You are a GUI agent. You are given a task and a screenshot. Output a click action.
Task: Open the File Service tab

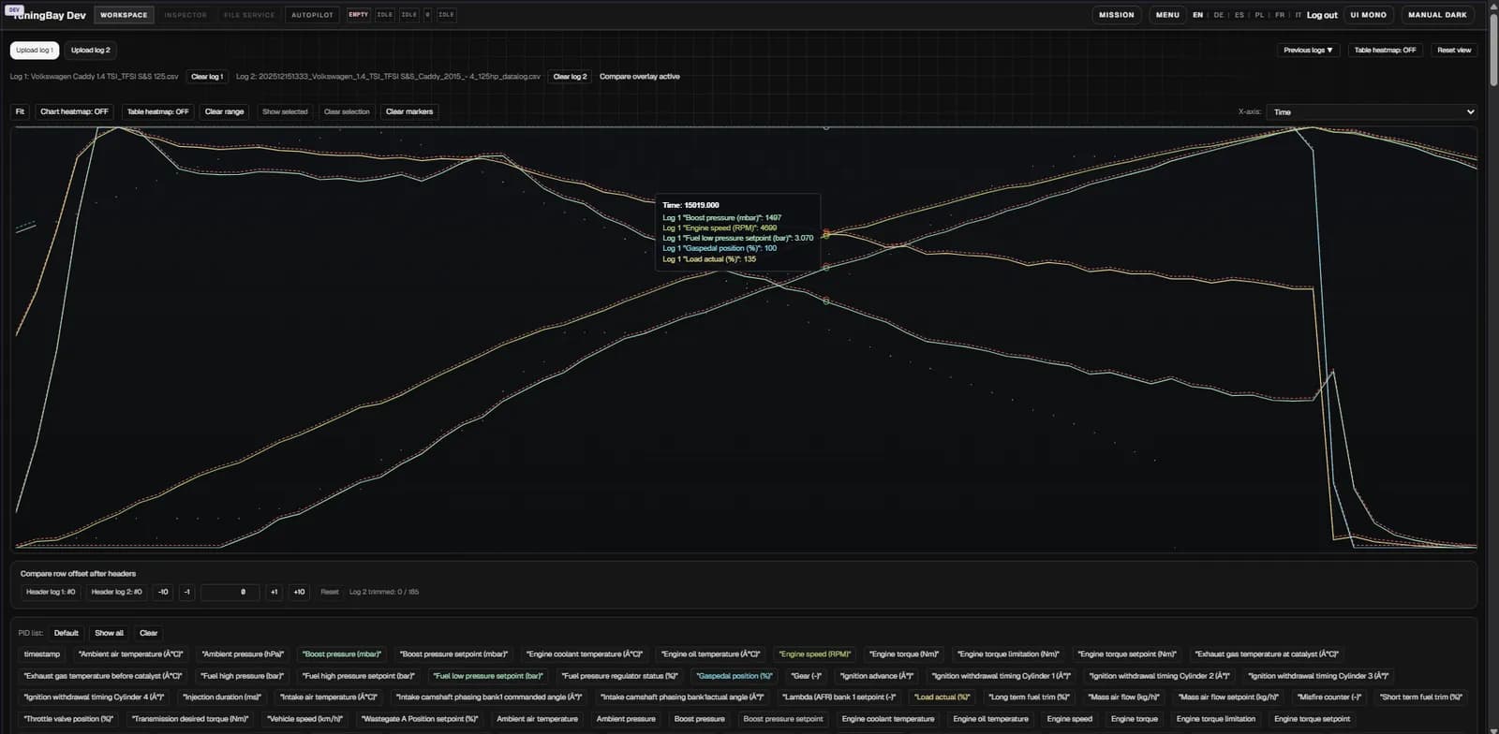249,15
